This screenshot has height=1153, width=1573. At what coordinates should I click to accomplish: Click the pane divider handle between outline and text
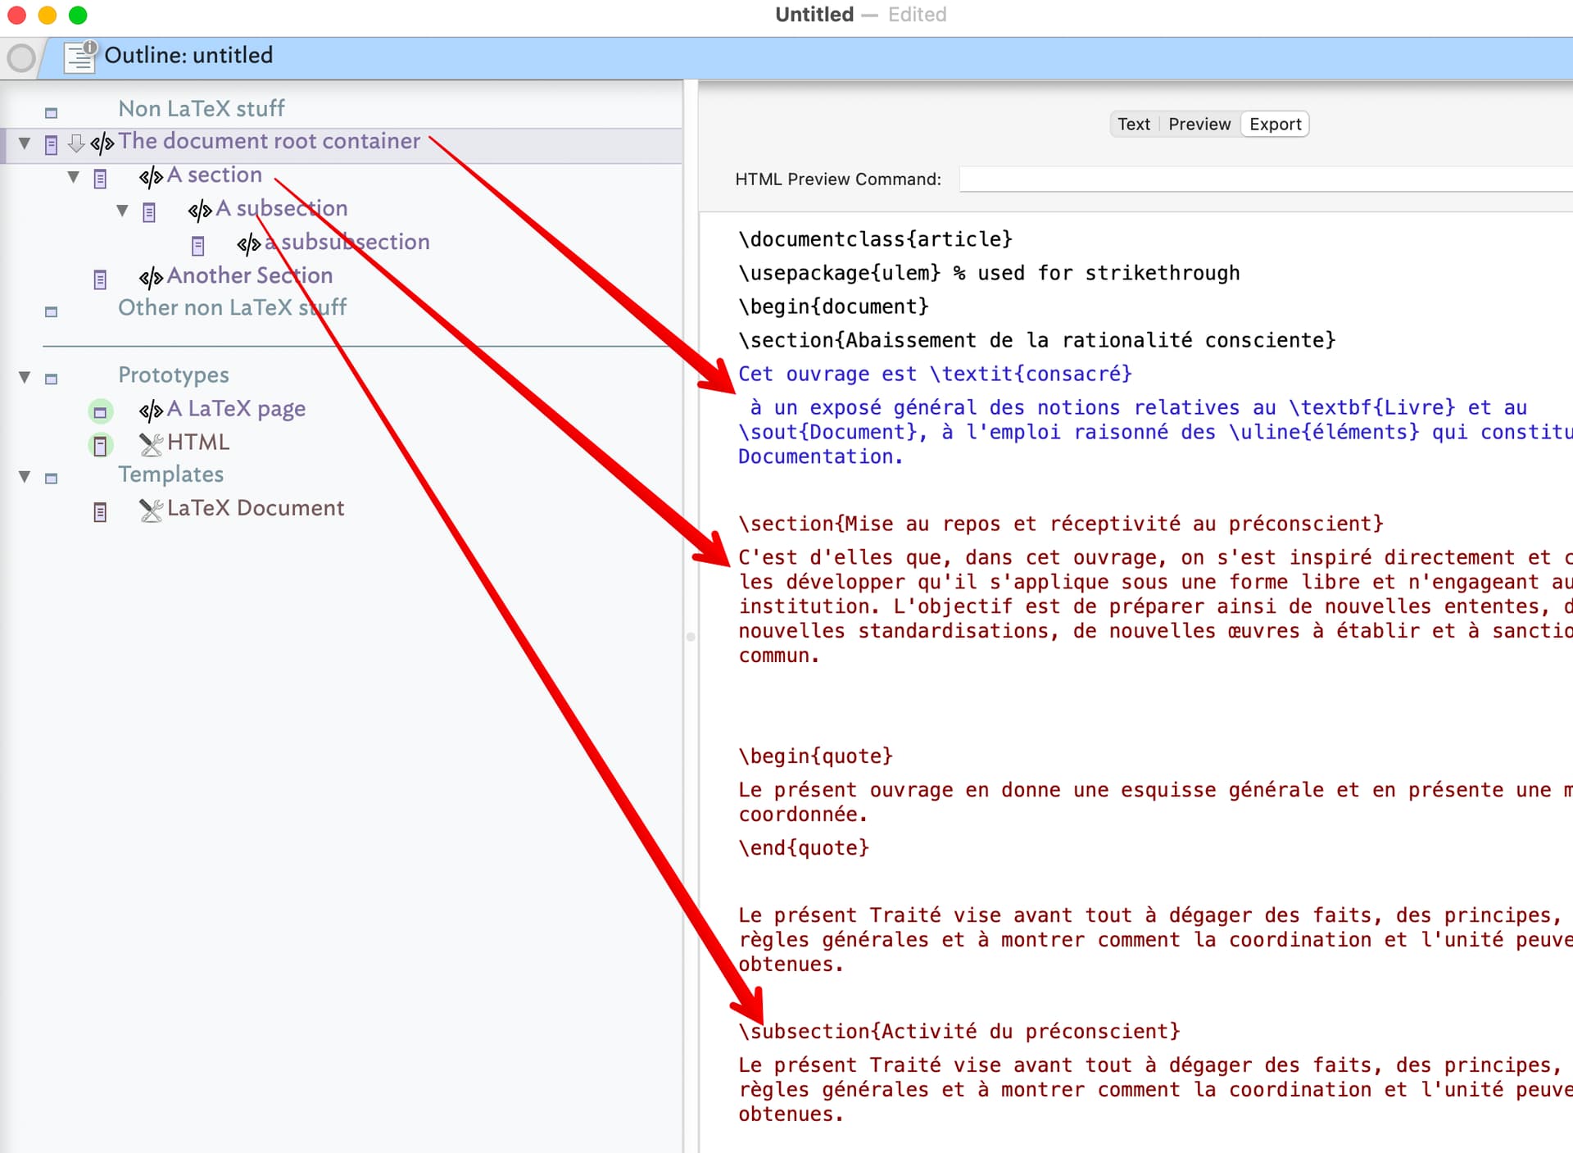click(x=691, y=637)
